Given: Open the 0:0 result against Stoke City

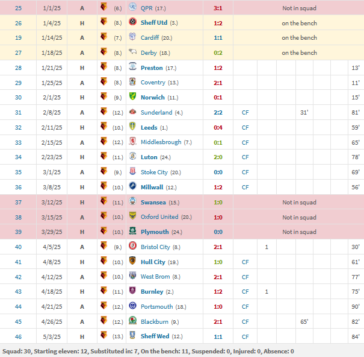Looking at the screenshot, I should [x=218, y=172].
